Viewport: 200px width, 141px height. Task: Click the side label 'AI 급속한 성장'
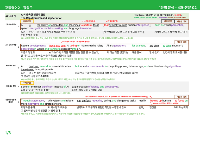(x=11, y=65)
